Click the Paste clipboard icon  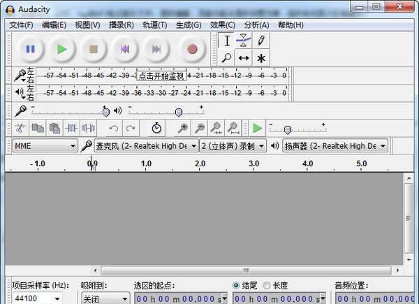click(x=54, y=129)
